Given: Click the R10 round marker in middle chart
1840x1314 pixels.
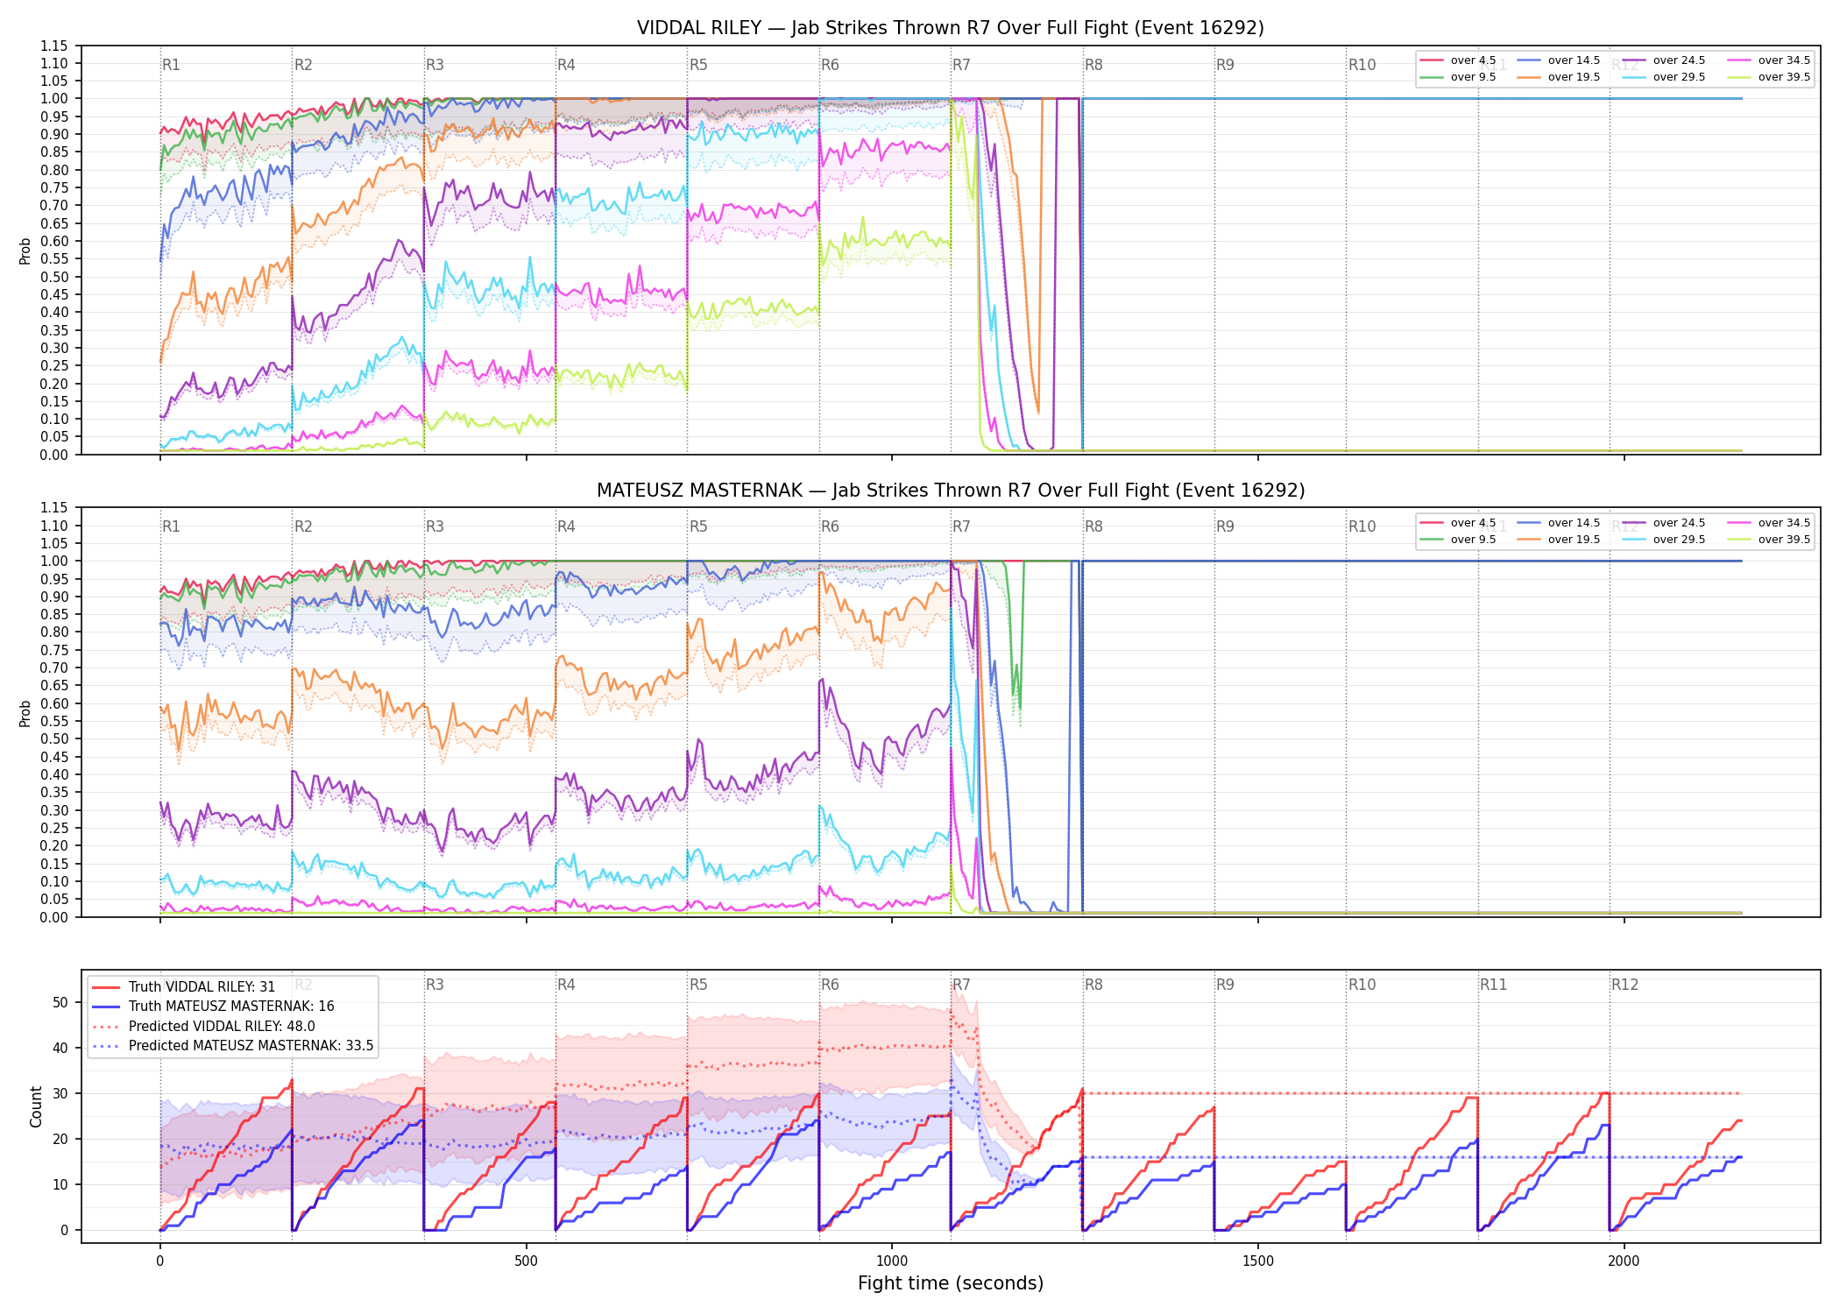Looking at the screenshot, I should [x=1362, y=526].
